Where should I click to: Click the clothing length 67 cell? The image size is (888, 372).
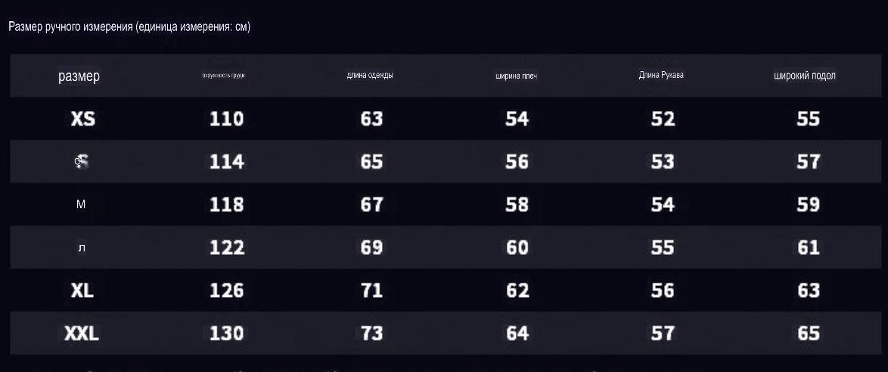371,204
